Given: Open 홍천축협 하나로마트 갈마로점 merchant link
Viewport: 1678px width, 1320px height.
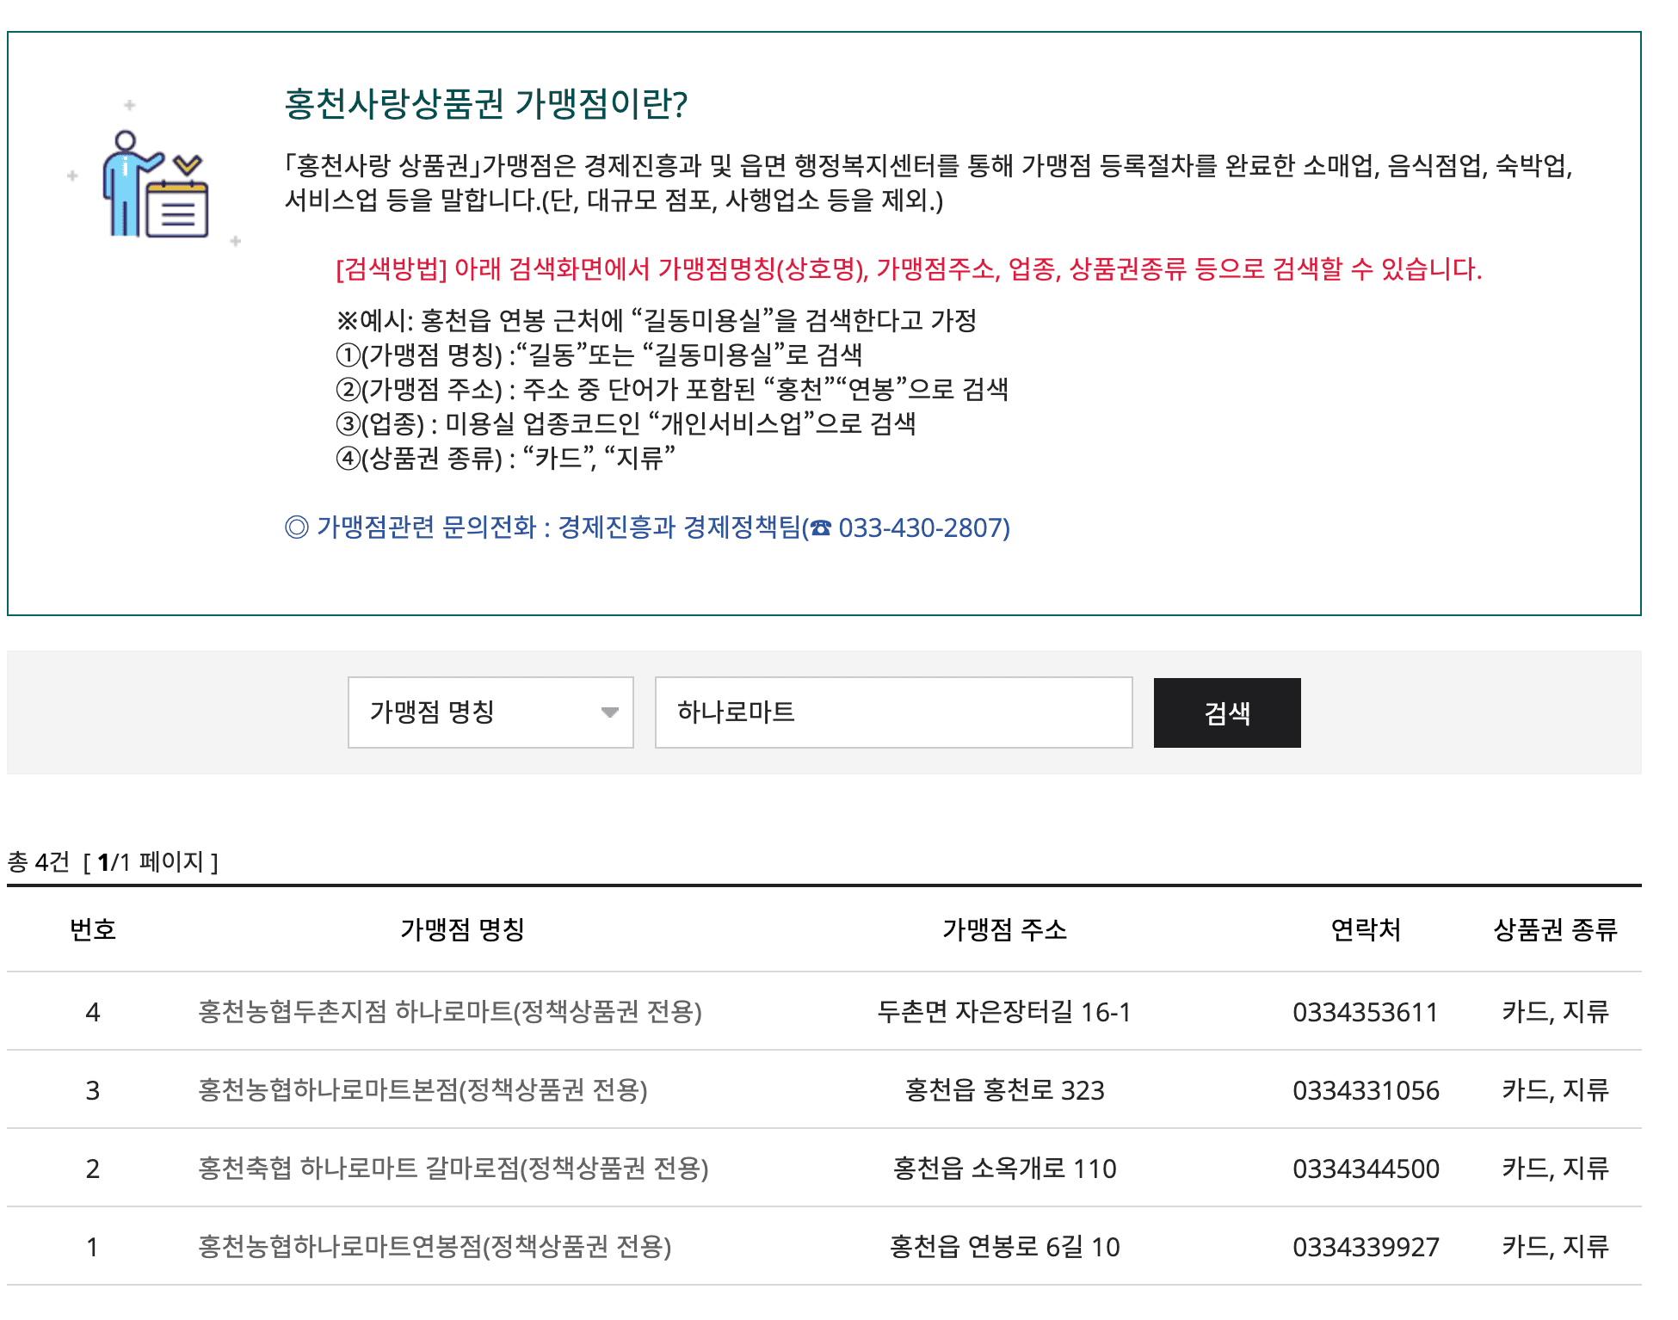Looking at the screenshot, I should tap(453, 1169).
